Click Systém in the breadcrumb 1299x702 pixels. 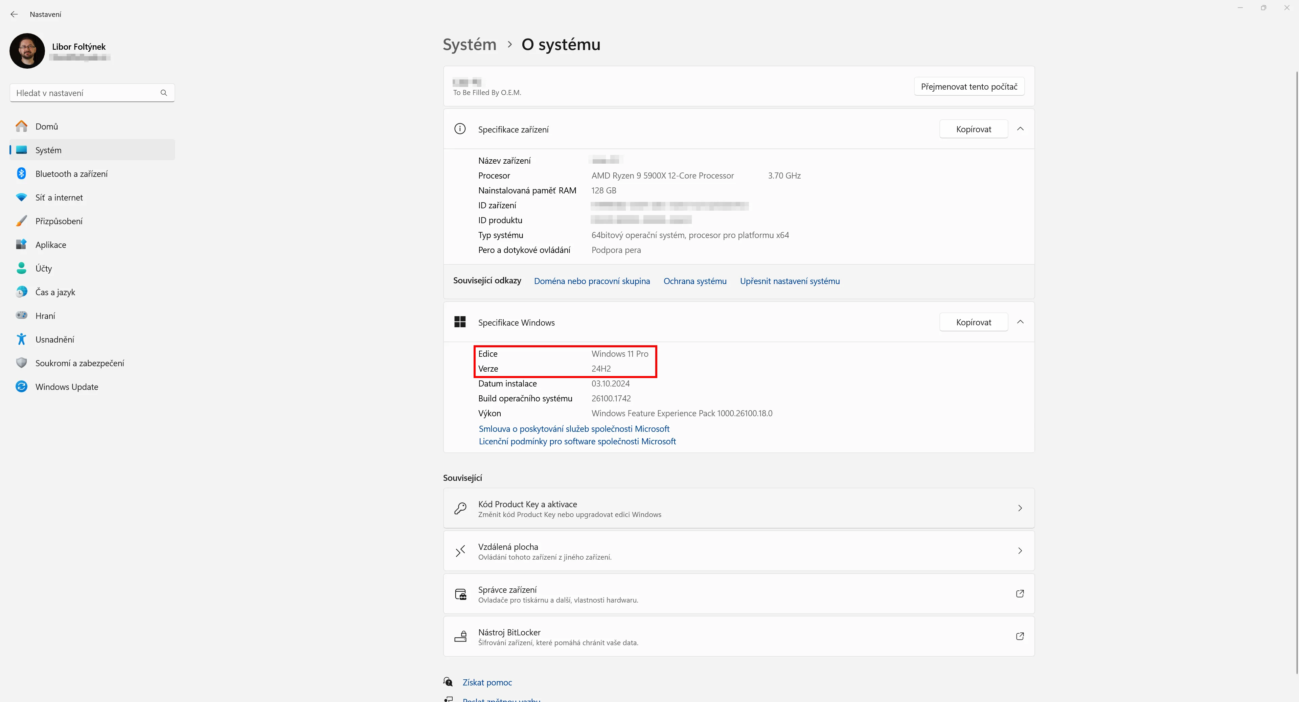(x=470, y=44)
